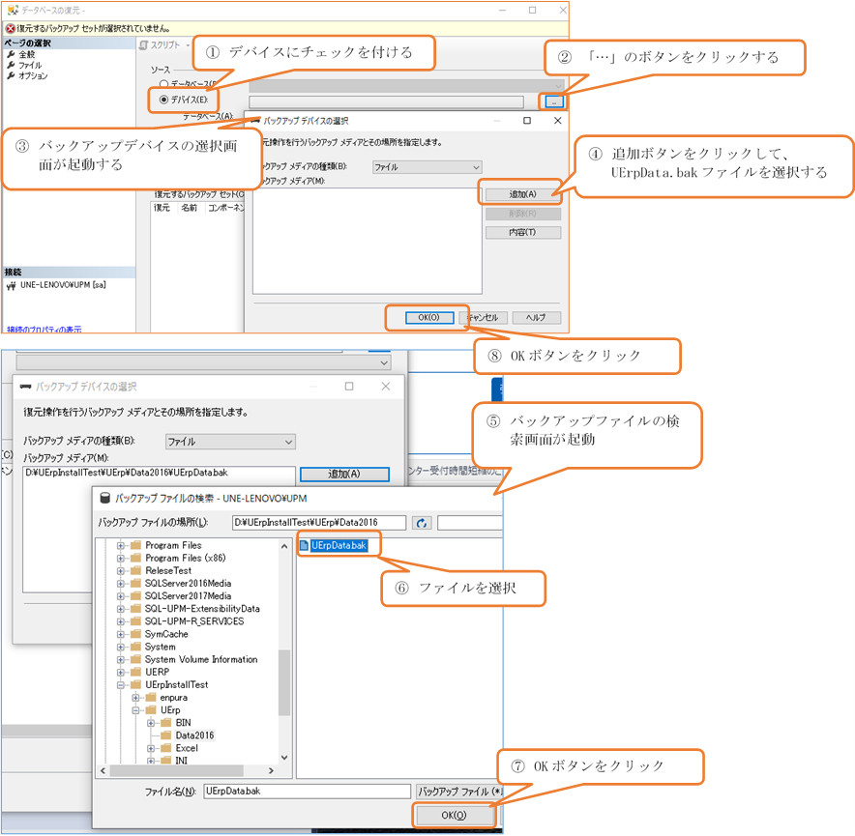Click 接続のプロパティの表示 link

44,329
